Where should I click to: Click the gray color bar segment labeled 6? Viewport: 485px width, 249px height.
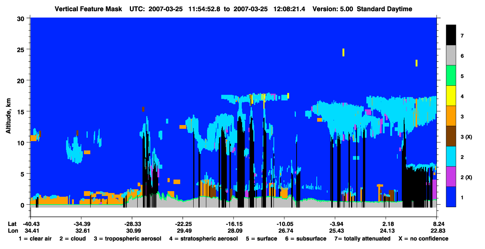pyautogui.click(x=451, y=56)
